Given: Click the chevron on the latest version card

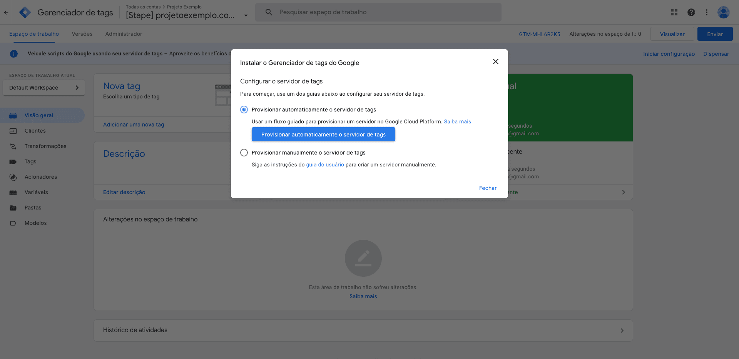Looking at the screenshot, I should pyautogui.click(x=624, y=192).
